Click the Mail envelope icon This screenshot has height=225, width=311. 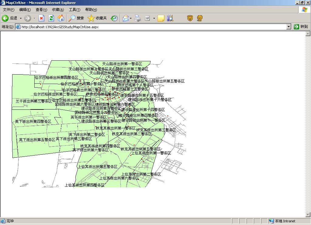(125, 18)
